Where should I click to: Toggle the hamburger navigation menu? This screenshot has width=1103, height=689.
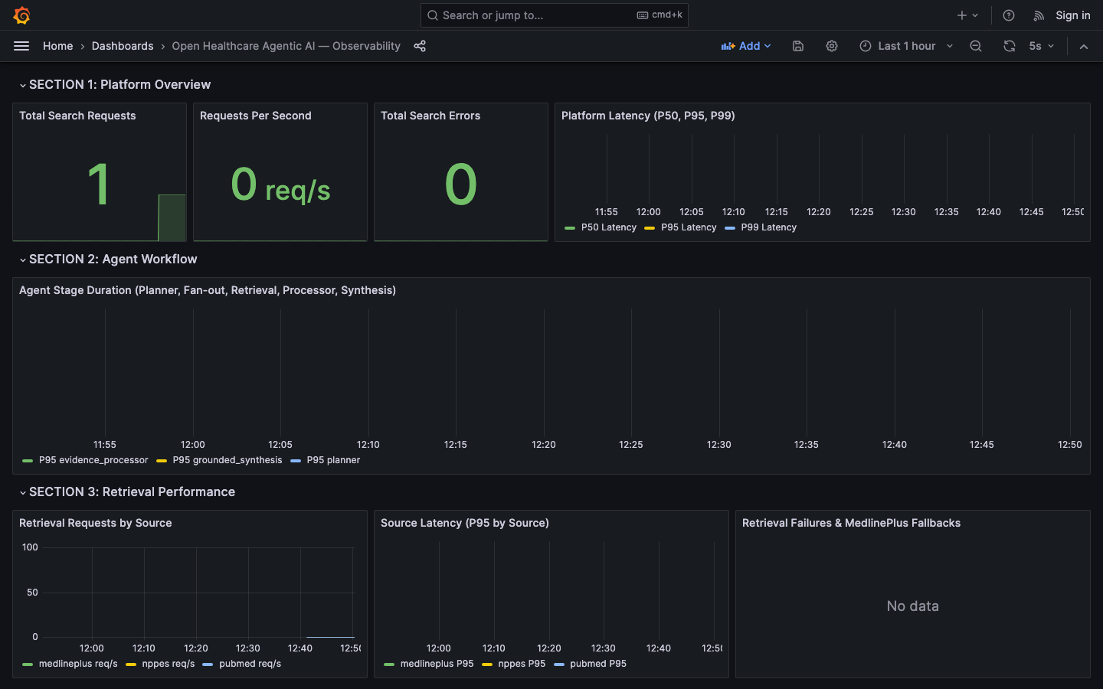pos(21,46)
